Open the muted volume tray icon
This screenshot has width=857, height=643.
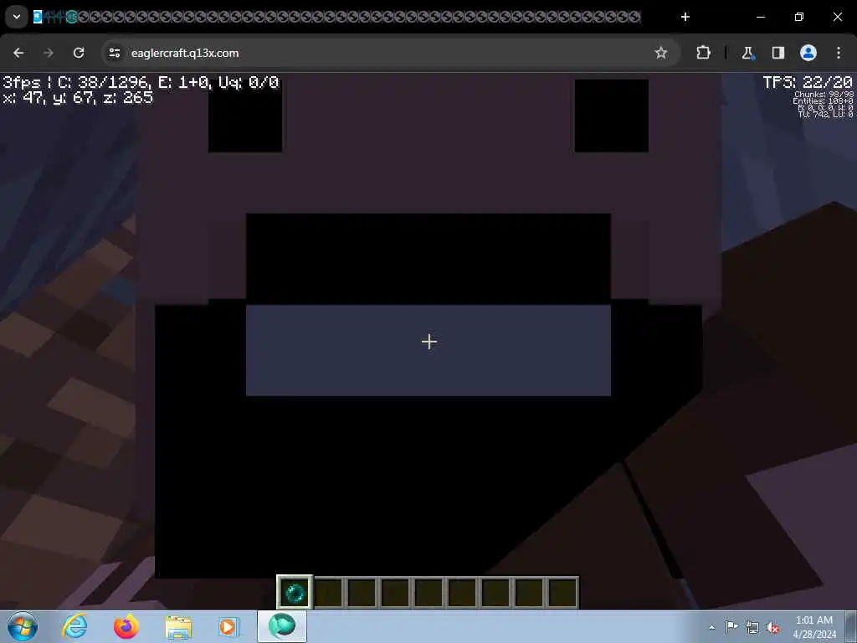click(772, 627)
